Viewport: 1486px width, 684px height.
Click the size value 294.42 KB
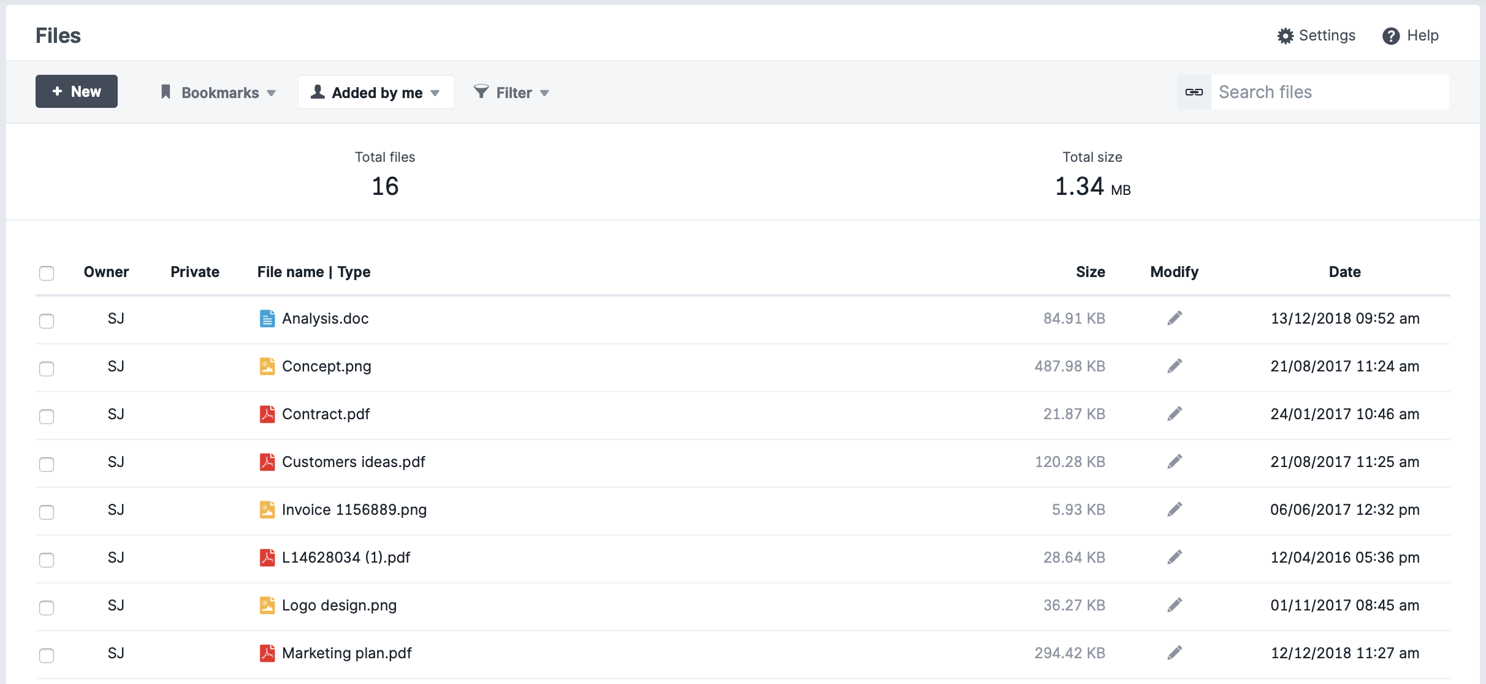1070,653
